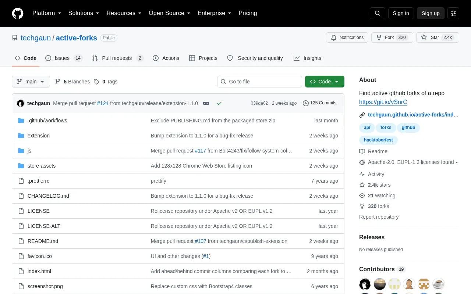Select the hacktoberfest topic tag
Viewport: 471px width, 294px height.
click(378, 140)
